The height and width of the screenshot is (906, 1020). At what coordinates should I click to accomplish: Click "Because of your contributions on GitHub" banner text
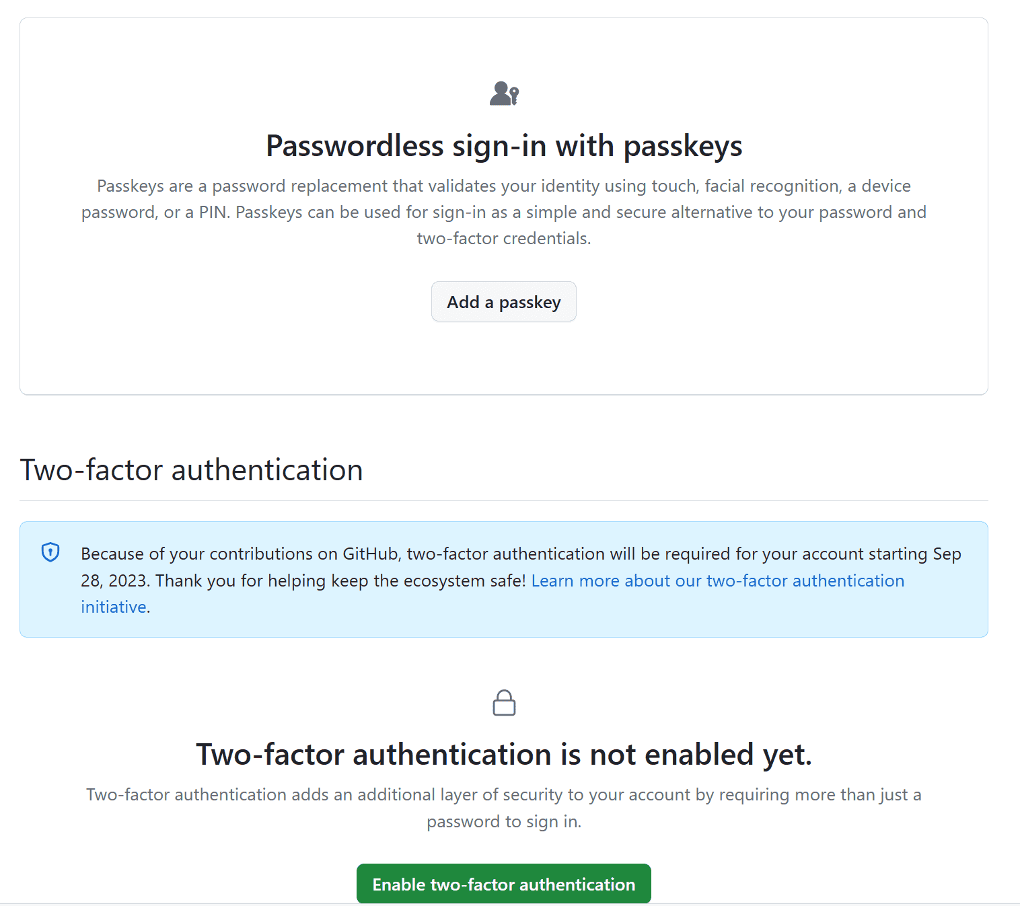(x=210, y=554)
